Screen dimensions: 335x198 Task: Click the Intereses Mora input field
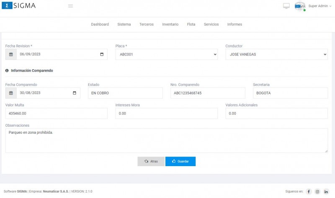point(166,113)
